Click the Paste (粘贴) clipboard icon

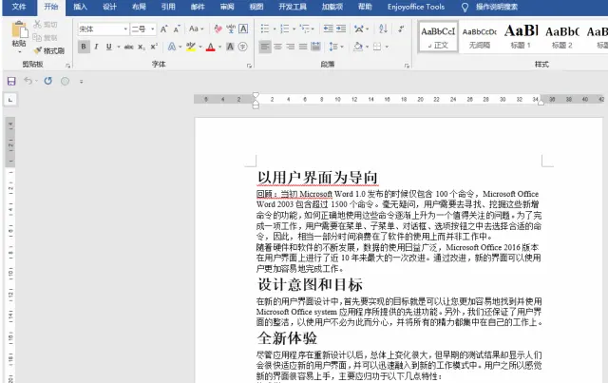pos(19,29)
